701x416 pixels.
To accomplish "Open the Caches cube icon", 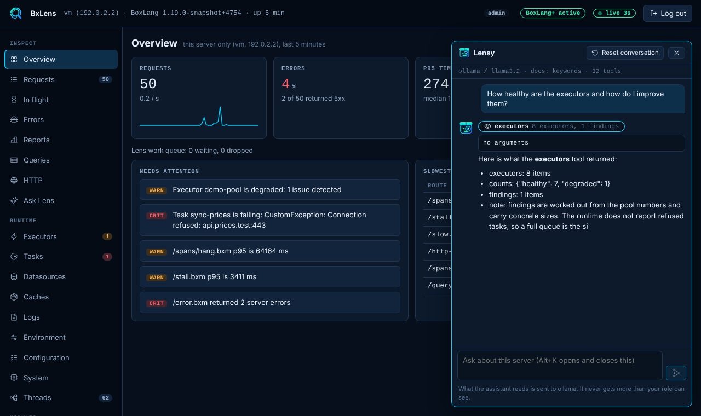I will (14, 297).
